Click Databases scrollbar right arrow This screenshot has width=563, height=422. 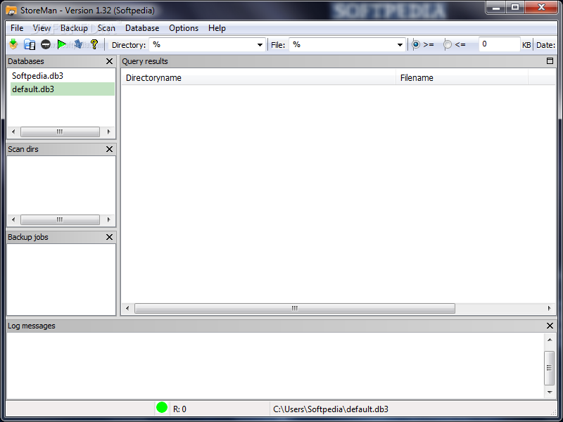(108, 132)
